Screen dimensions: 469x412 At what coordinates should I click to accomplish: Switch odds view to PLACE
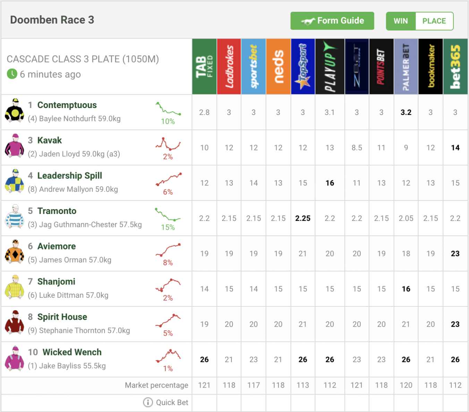(x=434, y=21)
